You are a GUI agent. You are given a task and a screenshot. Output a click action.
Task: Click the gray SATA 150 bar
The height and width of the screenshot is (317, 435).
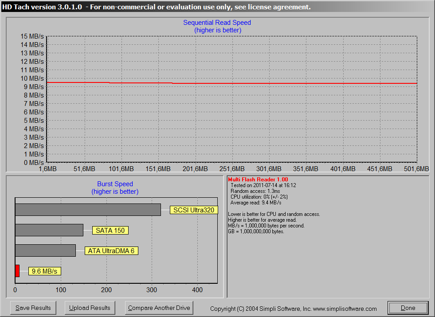coord(49,230)
